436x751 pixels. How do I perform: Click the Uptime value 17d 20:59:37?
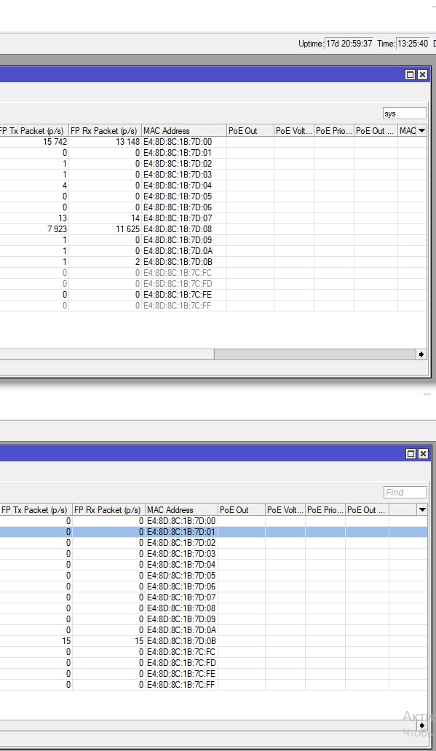click(349, 44)
